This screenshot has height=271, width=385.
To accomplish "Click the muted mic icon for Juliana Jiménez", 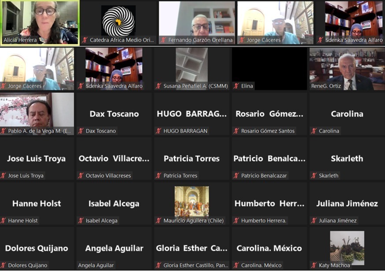I will 314,220.
